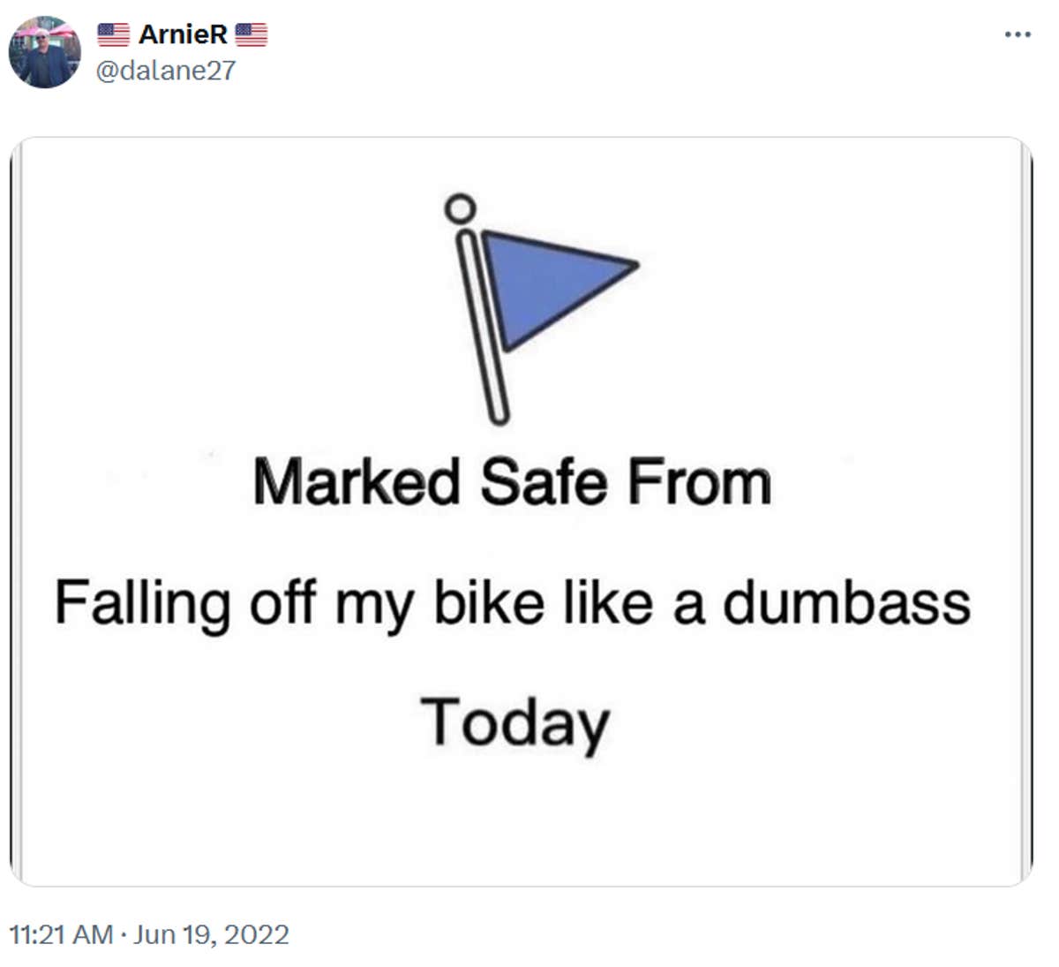Click the 'Falling off my bike' caption line
This screenshot has width=1059, height=967.
coord(515,603)
